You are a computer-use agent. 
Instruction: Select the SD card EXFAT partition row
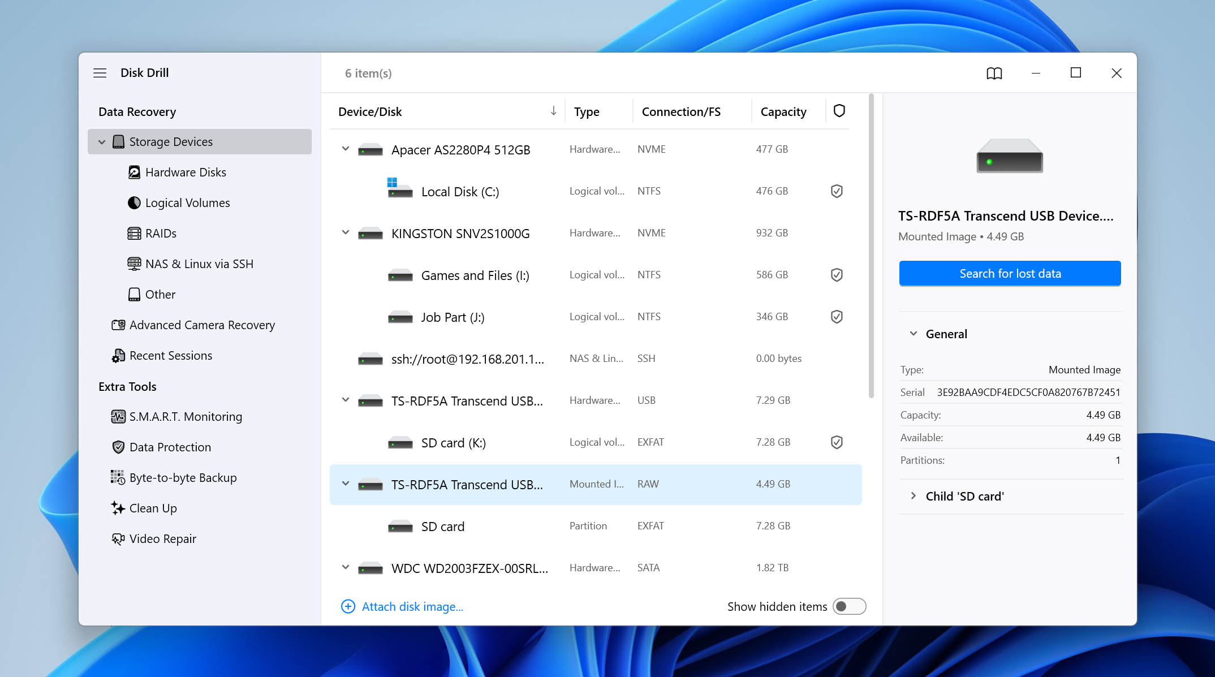click(596, 526)
